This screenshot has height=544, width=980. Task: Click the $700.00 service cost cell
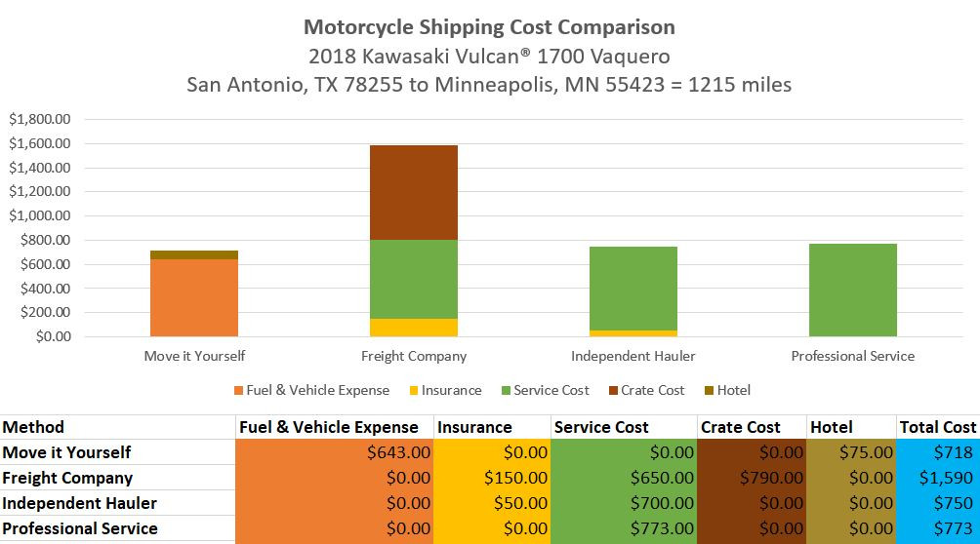coord(624,503)
